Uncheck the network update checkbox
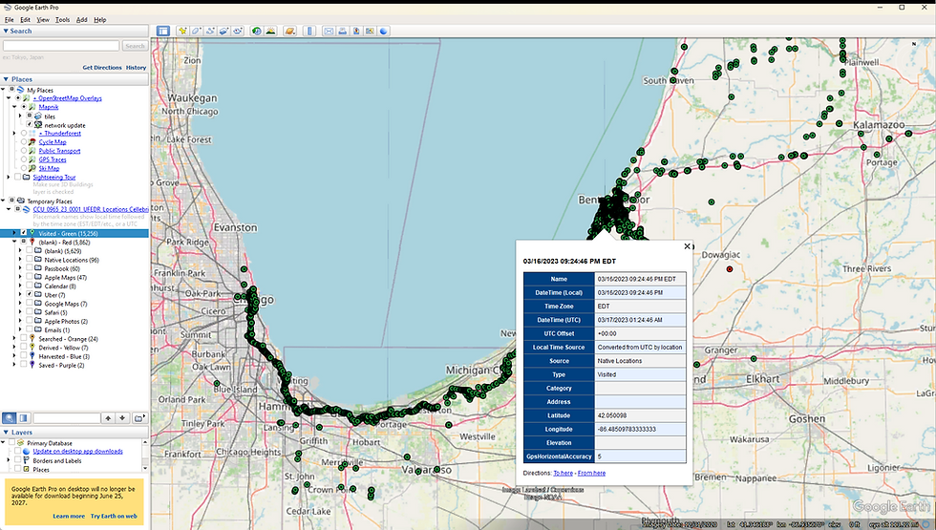The image size is (936, 530). (30, 124)
